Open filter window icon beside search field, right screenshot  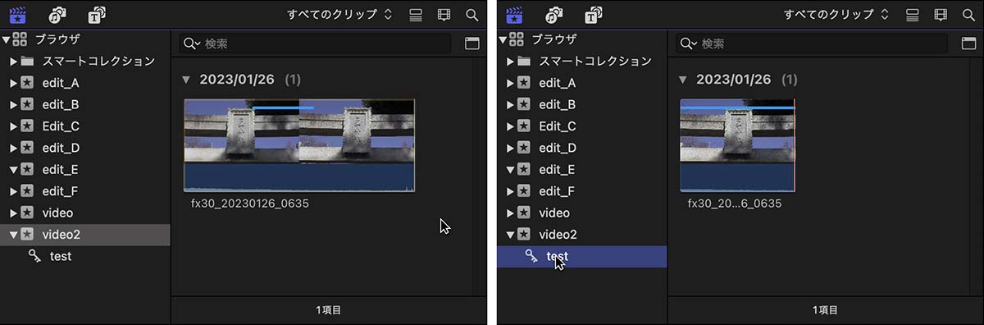tap(969, 43)
